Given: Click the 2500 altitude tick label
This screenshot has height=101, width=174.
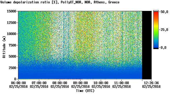Looking at the screenshot, I should click(12, 68).
